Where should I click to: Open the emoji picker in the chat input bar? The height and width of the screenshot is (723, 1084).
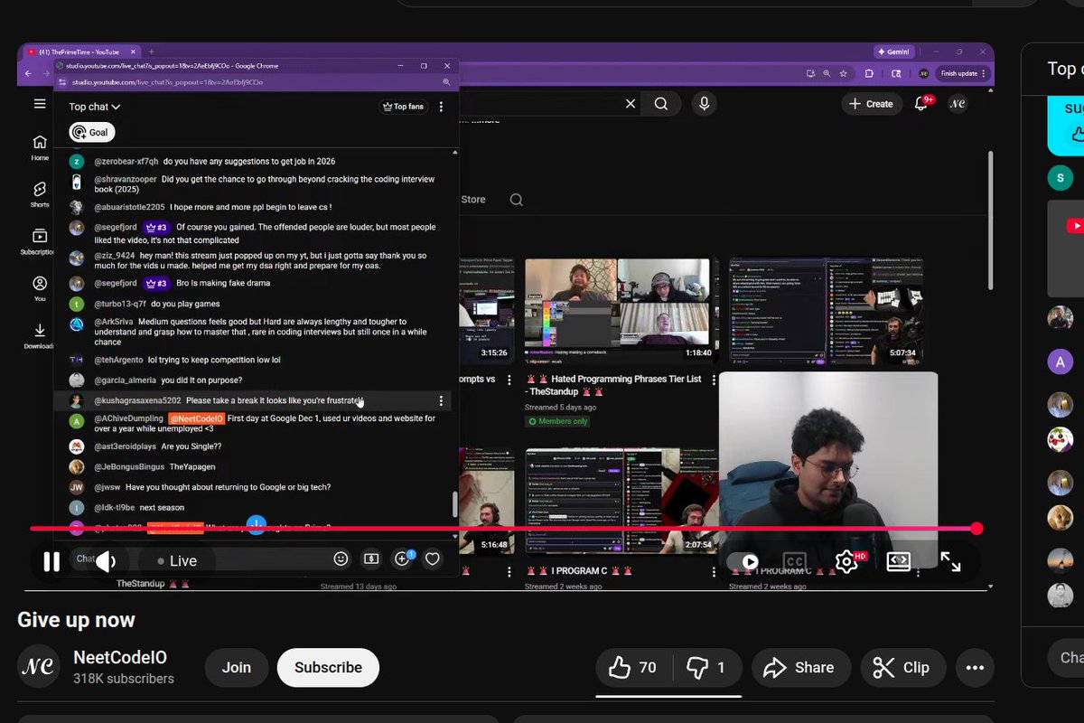tap(341, 559)
